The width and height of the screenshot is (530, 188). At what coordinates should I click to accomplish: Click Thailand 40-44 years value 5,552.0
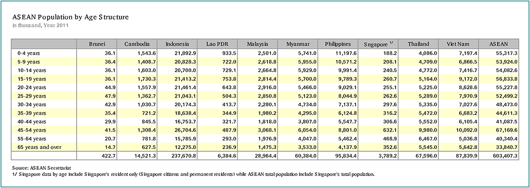(427, 122)
